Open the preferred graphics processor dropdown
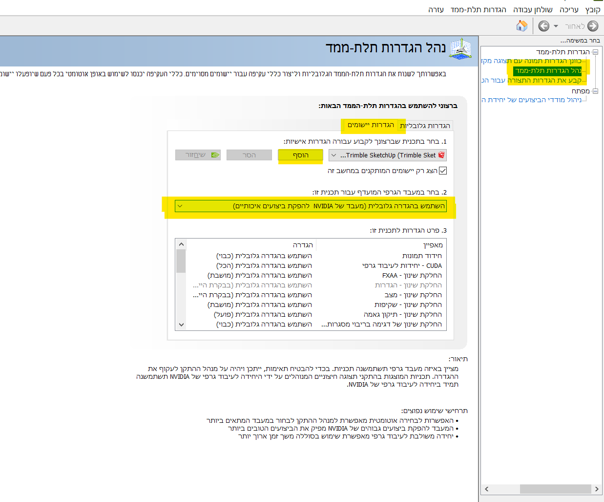This screenshot has width=604, height=502. pyautogui.click(x=311, y=206)
